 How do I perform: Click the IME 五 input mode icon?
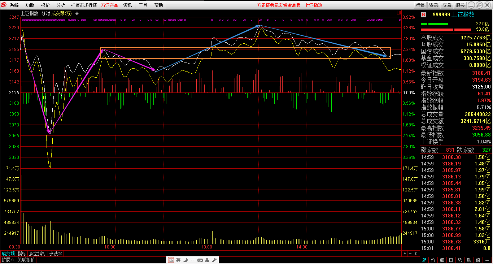[x=171, y=260]
